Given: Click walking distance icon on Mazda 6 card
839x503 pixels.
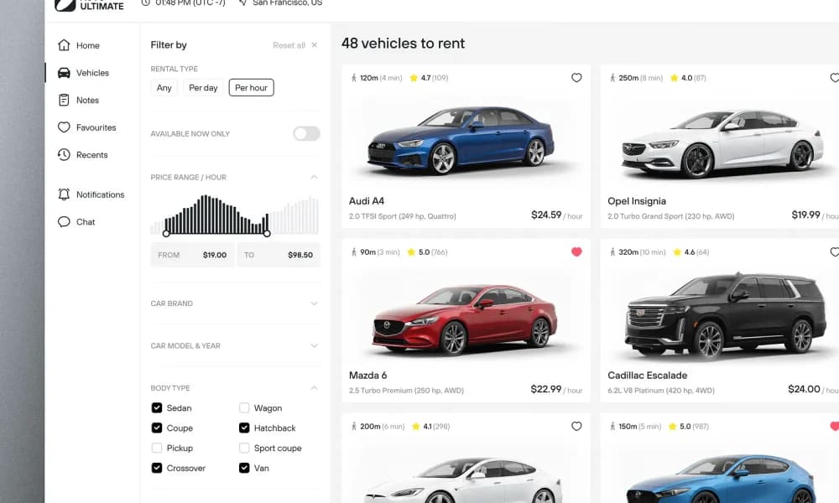Looking at the screenshot, I should pos(354,252).
